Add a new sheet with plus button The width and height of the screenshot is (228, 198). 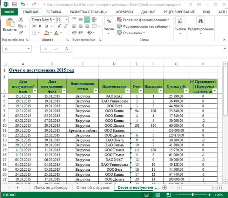tap(165, 188)
